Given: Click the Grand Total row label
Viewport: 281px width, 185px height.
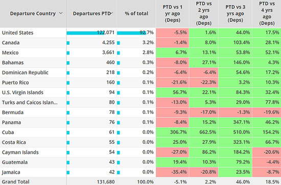Looking at the screenshot, I should (x=16, y=182).
